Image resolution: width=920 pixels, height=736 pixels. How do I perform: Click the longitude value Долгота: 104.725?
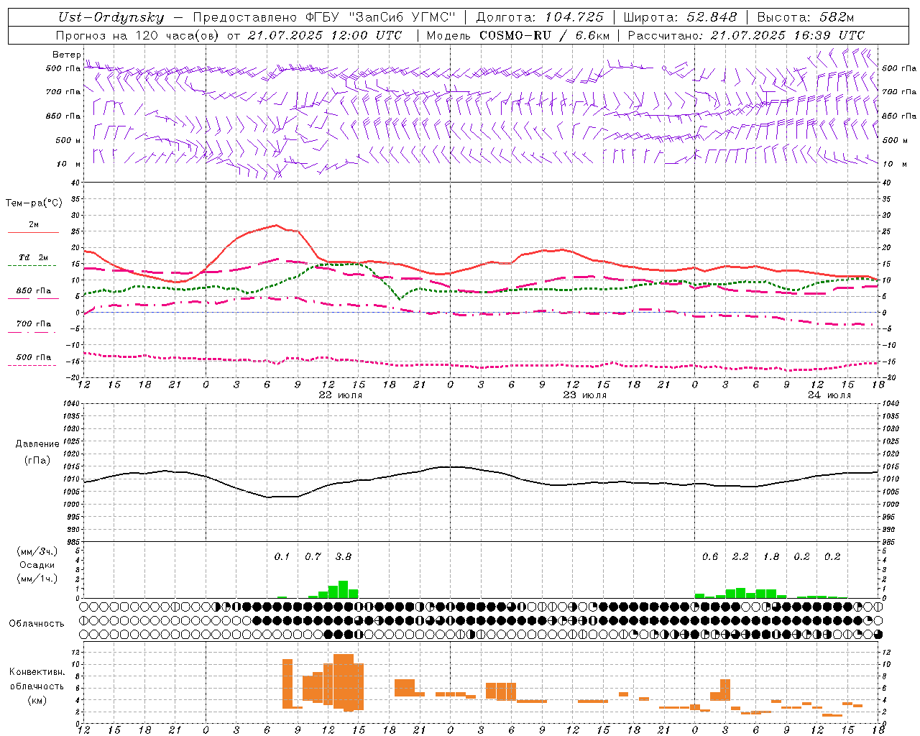[540, 17]
